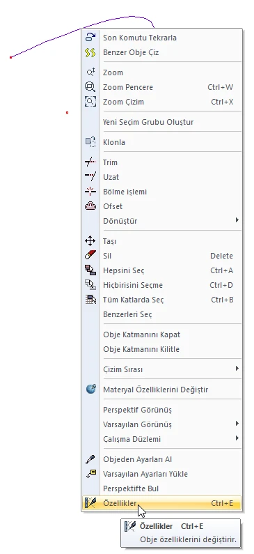Select Yeni Seçim Grubu Oluştur

click(x=162, y=122)
